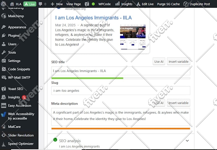
Task: Open Plugins plug icon
Action: [x=4, y=36]
